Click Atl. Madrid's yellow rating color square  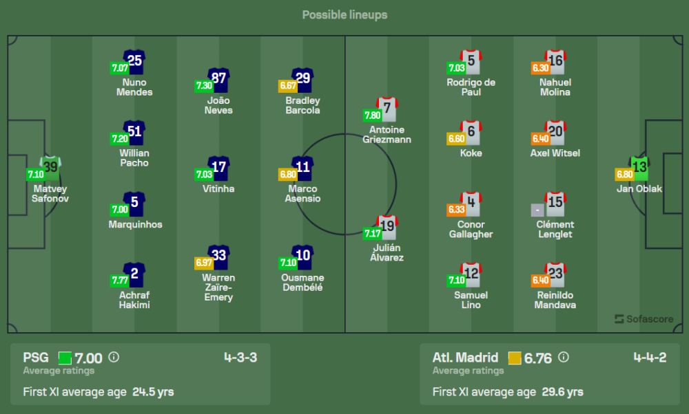click(x=515, y=358)
